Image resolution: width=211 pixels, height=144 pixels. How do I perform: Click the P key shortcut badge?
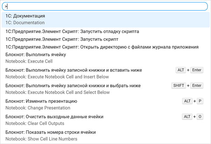point(200,101)
